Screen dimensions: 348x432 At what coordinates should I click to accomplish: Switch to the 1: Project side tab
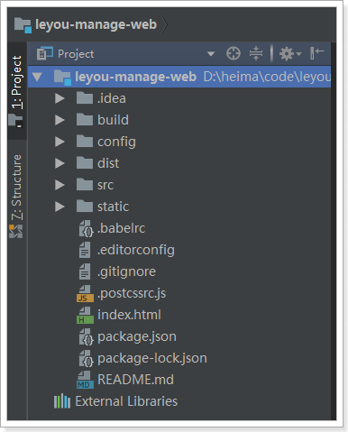[17, 90]
